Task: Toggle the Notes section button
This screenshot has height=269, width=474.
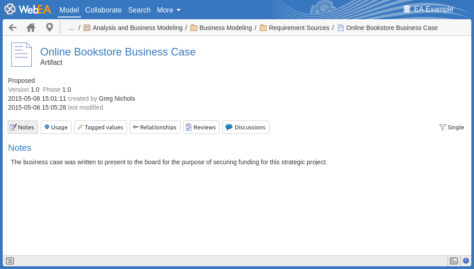Action: coord(23,127)
